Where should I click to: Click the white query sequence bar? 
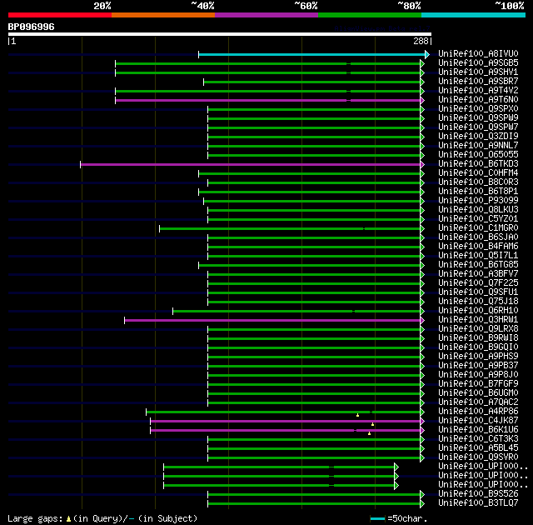pyautogui.click(x=220, y=34)
